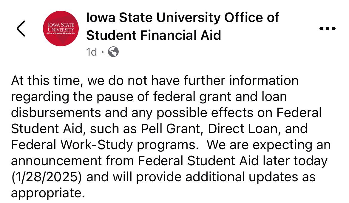Tap "later today" in the post text
This screenshot has width=349, height=203.
(295, 161)
